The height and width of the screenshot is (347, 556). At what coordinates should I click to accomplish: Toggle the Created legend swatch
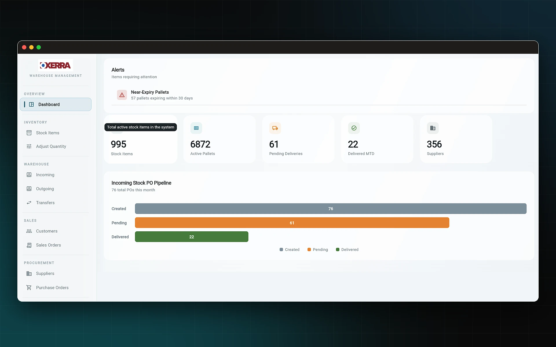click(x=281, y=250)
